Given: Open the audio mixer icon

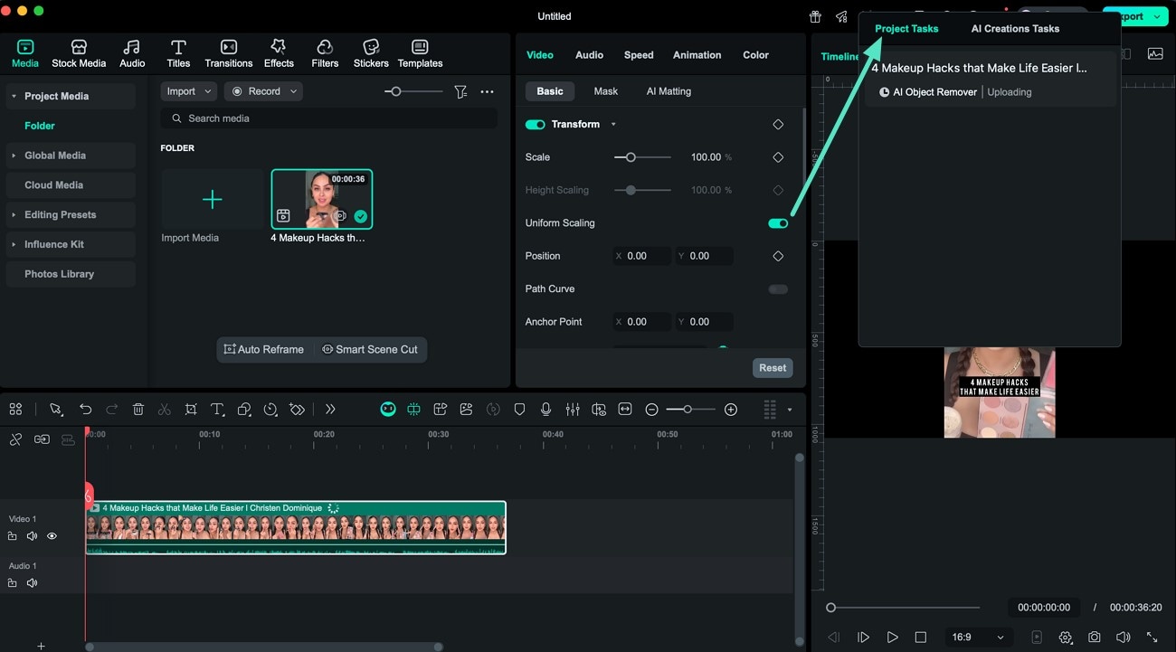Looking at the screenshot, I should (x=573, y=410).
